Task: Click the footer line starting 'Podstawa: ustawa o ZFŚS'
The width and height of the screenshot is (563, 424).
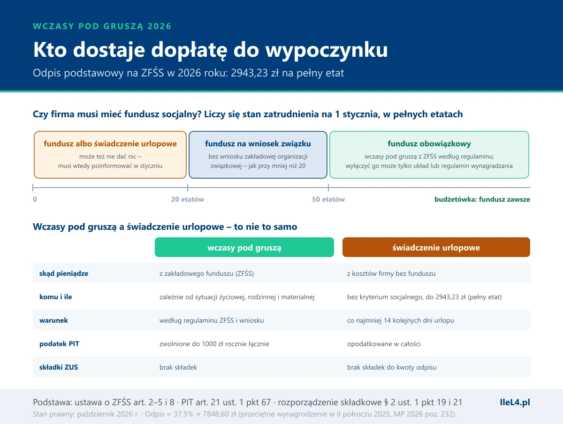Action: (248, 402)
